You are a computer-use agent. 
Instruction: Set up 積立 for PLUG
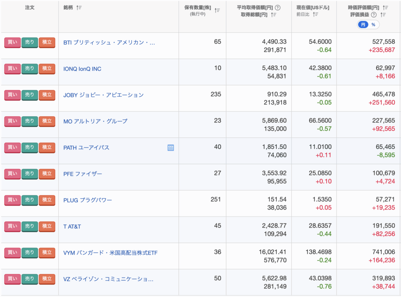point(47,200)
